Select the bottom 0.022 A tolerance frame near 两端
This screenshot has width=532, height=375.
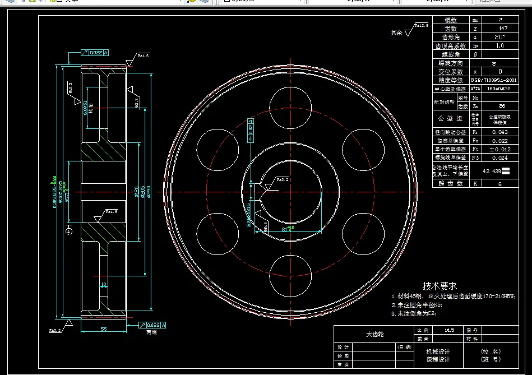[x=152, y=325]
